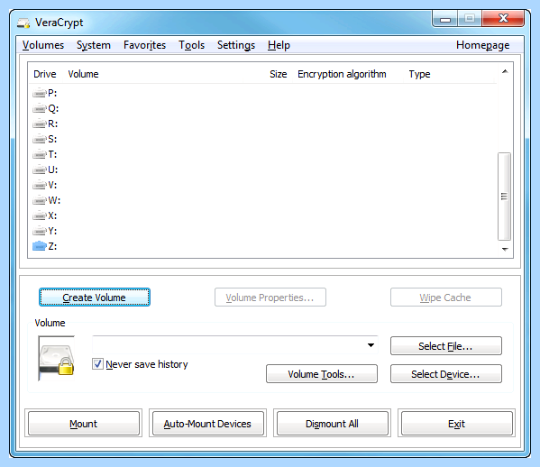The height and width of the screenshot is (467, 540).
Task: Click the VeraCrypt title bar app icon
Action: click(x=23, y=23)
